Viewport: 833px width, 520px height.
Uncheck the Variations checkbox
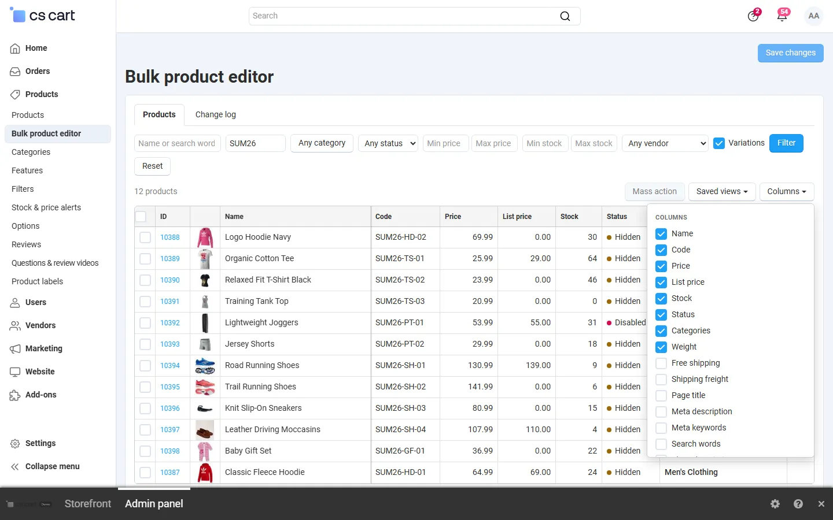point(719,143)
